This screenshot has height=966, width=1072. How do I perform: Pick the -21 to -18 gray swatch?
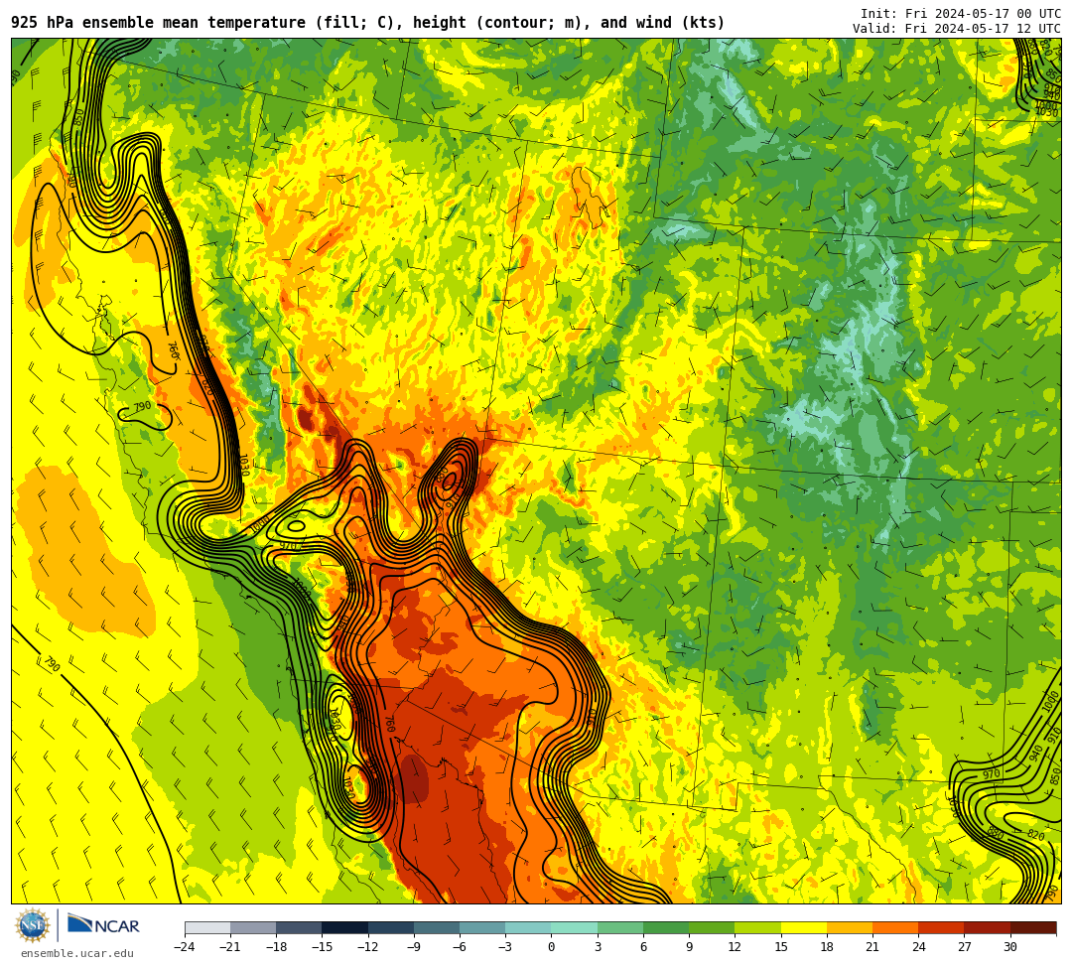254,927
